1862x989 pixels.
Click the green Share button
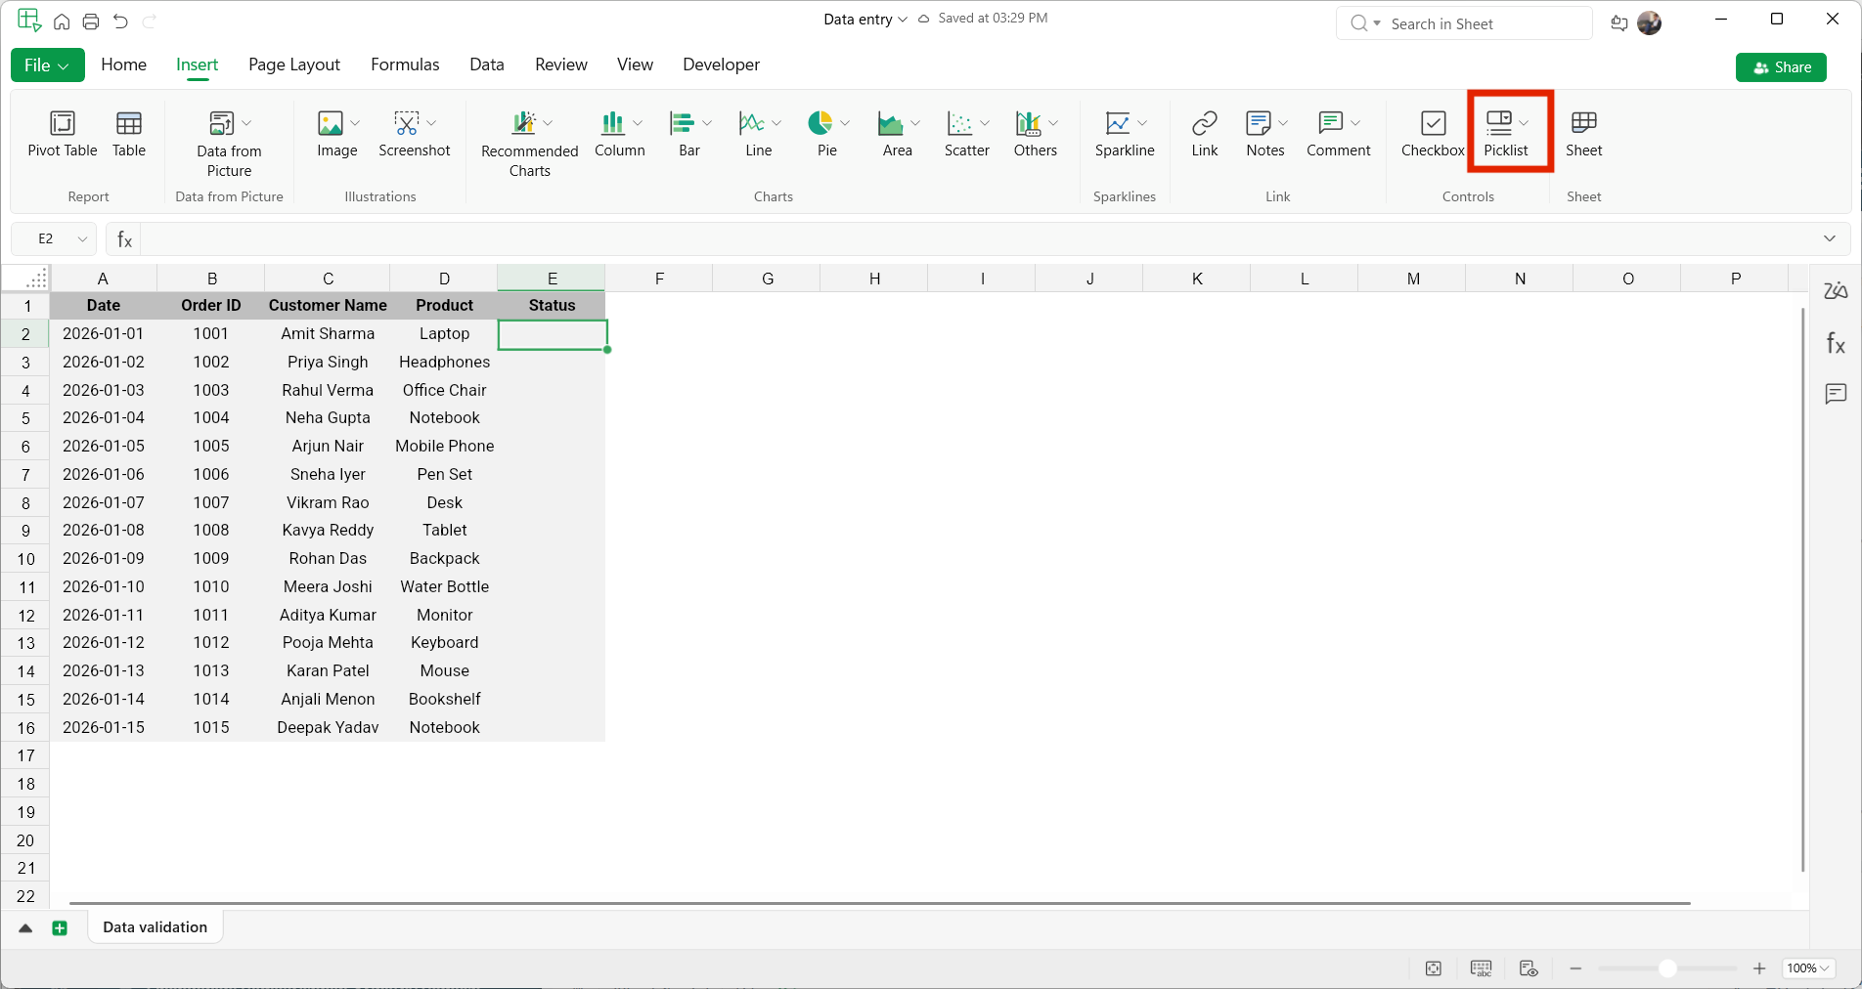pos(1780,67)
